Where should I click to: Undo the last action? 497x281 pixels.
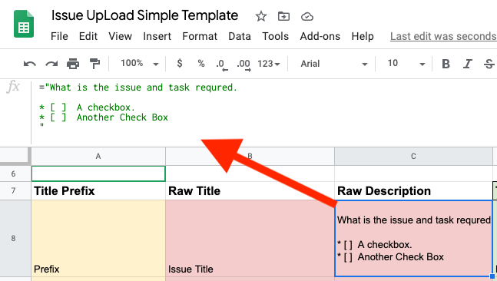[30, 64]
